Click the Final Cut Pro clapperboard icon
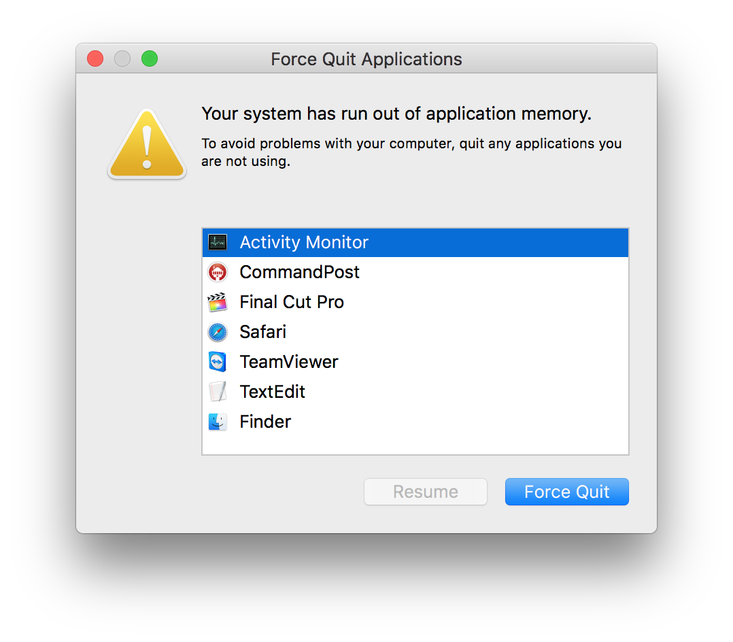Viewport: 733px width, 642px height. tap(218, 302)
